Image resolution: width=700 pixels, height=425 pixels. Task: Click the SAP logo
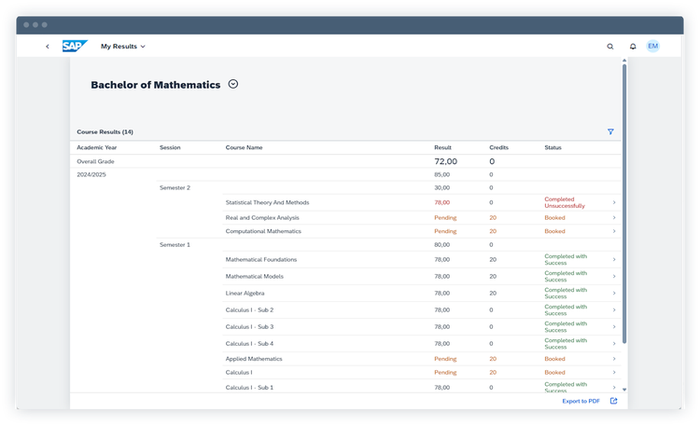coord(75,46)
